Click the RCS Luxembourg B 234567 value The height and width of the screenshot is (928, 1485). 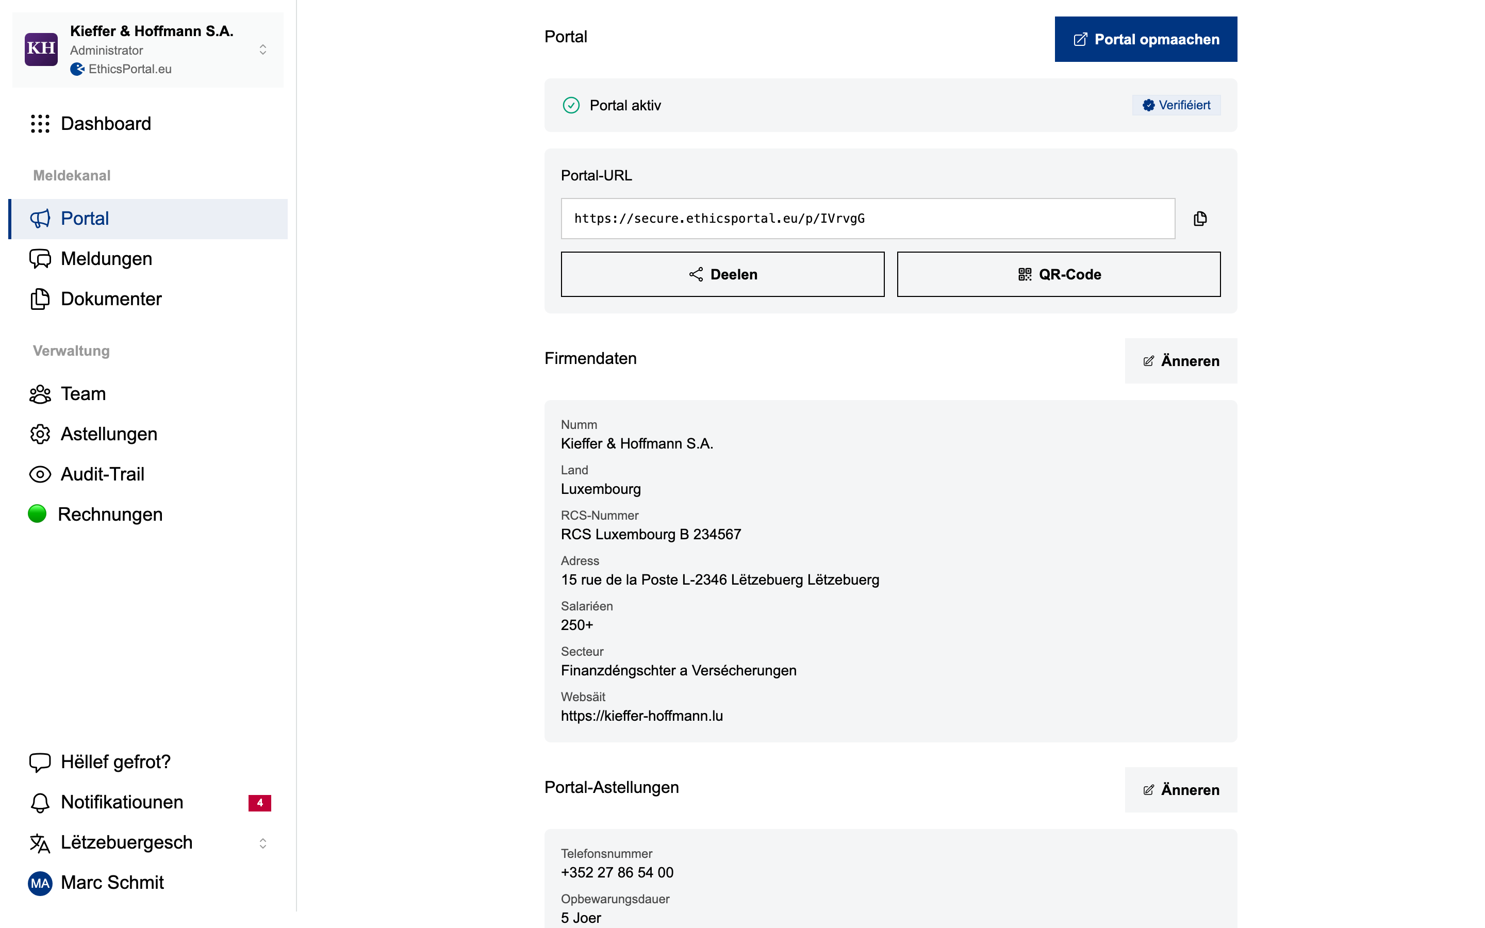pyautogui.click(x=651, y=535)
